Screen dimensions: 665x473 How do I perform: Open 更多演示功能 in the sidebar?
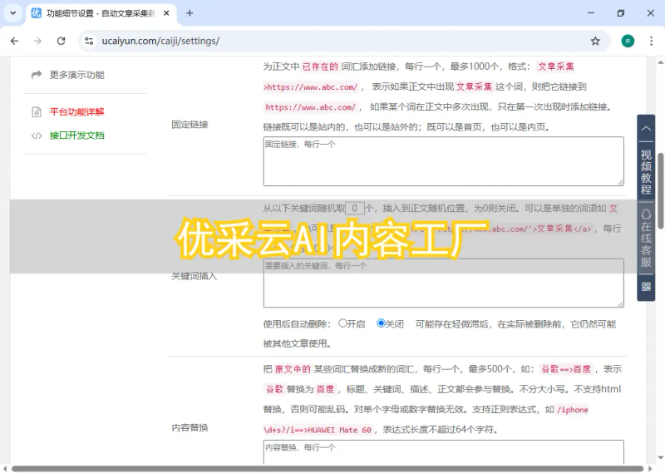pos(76,75)
